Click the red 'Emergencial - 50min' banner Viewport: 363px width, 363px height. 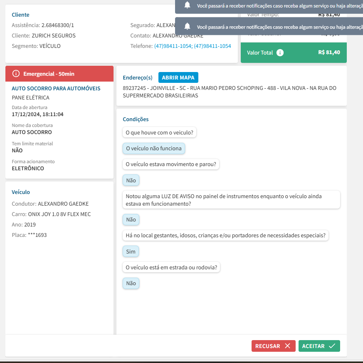(59, 74)
